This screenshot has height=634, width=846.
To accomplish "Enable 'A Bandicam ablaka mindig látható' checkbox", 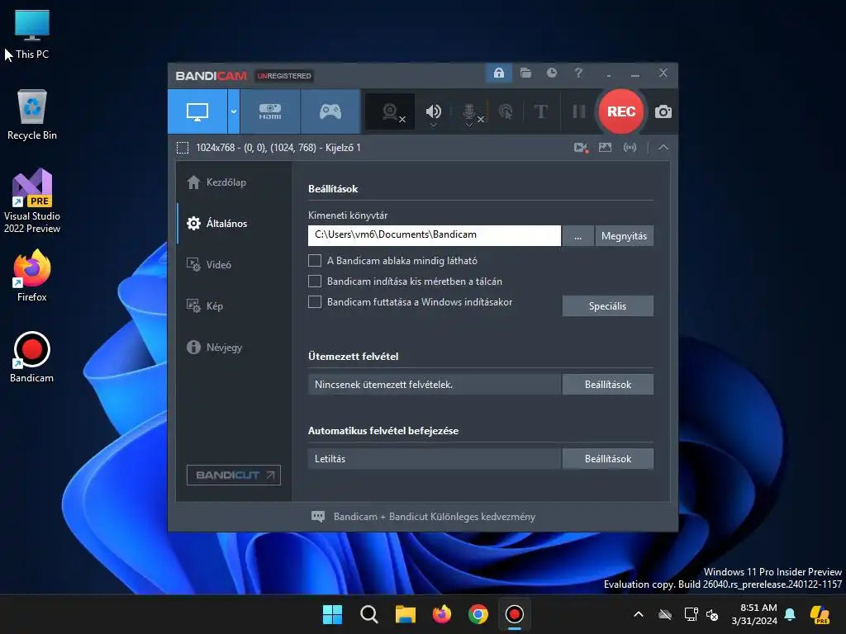I will pos(315,260).
